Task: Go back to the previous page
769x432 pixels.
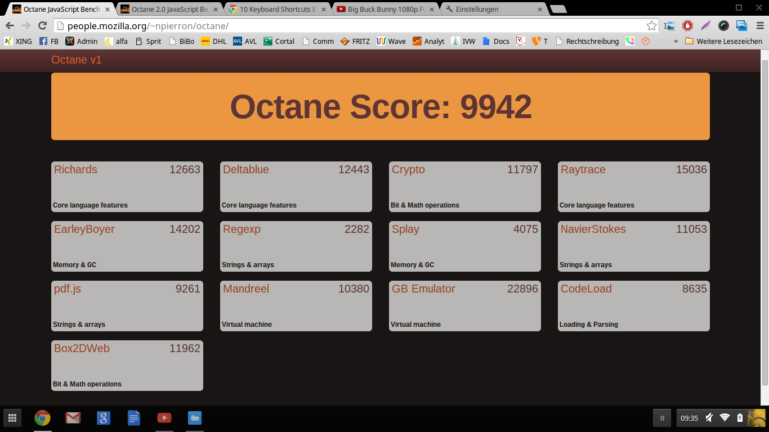Action: tap(10, 26)
